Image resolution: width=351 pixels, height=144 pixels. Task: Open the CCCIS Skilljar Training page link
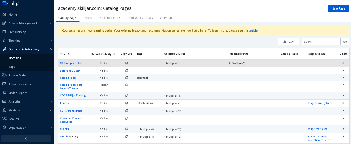coord(73,96)
